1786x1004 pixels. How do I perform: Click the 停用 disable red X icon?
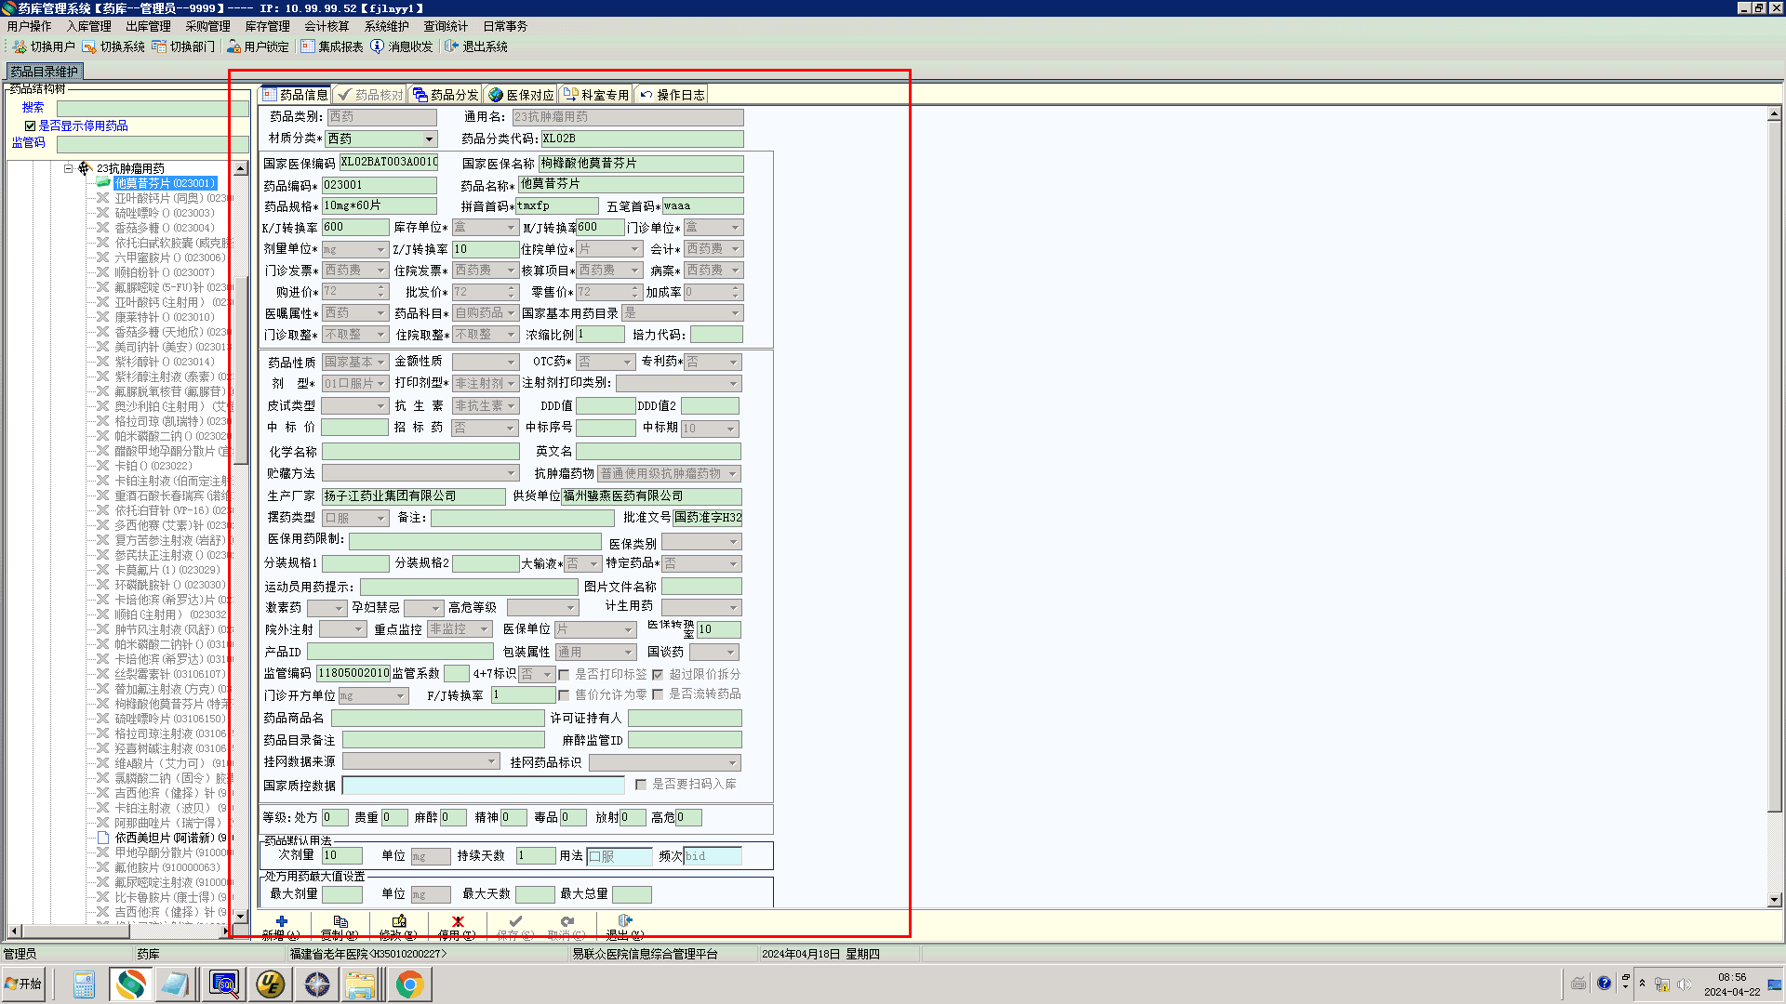pyautogui.click(x=457, y=921)
